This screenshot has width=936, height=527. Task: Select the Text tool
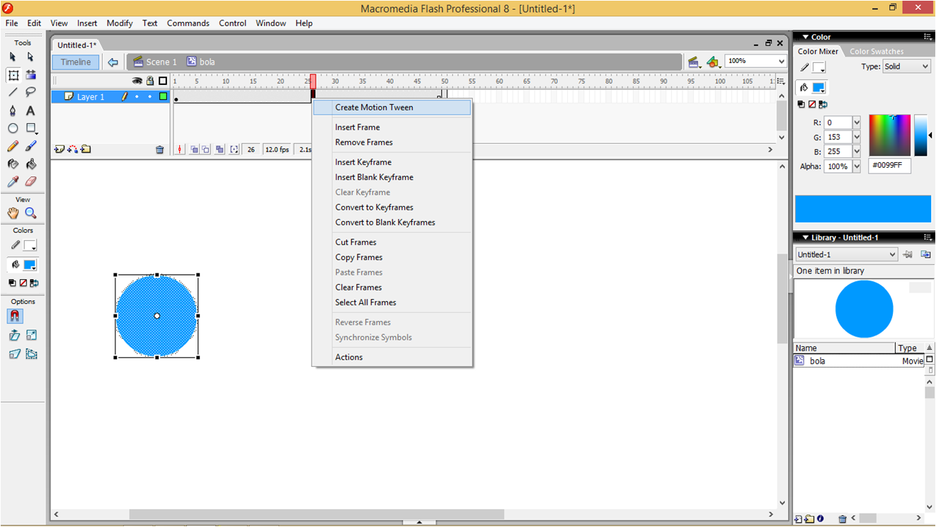(30, 110)
